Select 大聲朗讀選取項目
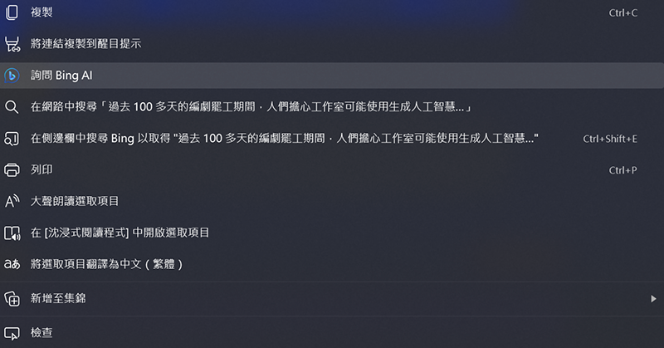The height and width of the screenshot is (348, 664). tap(332, 201)
